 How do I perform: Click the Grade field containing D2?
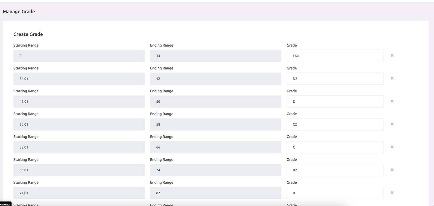[x=335, y=79]
